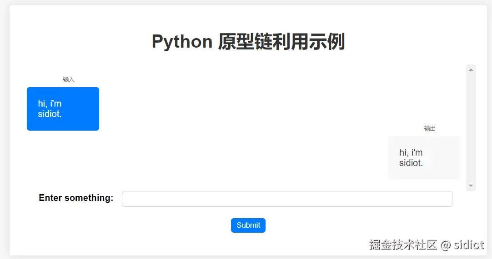Select the blue input message bubble
Screen dimensions: 492x259
63,109
